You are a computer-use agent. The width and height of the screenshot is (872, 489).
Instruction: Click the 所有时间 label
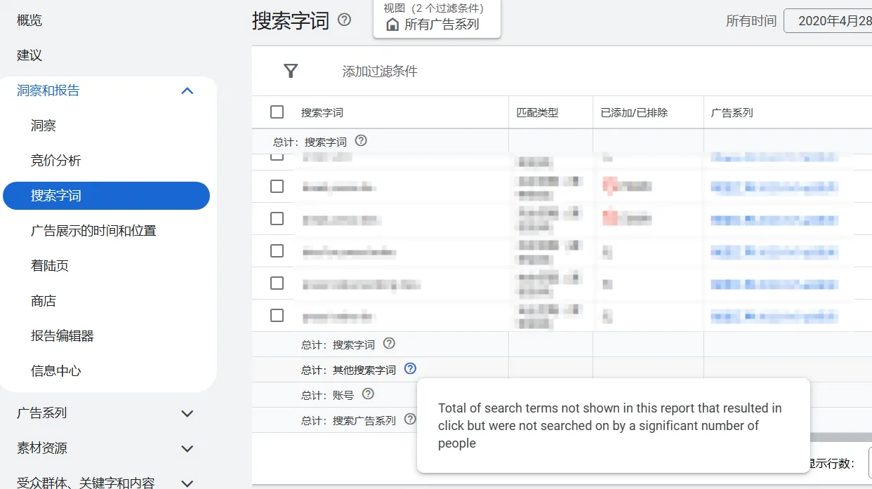tap(751, 21)
